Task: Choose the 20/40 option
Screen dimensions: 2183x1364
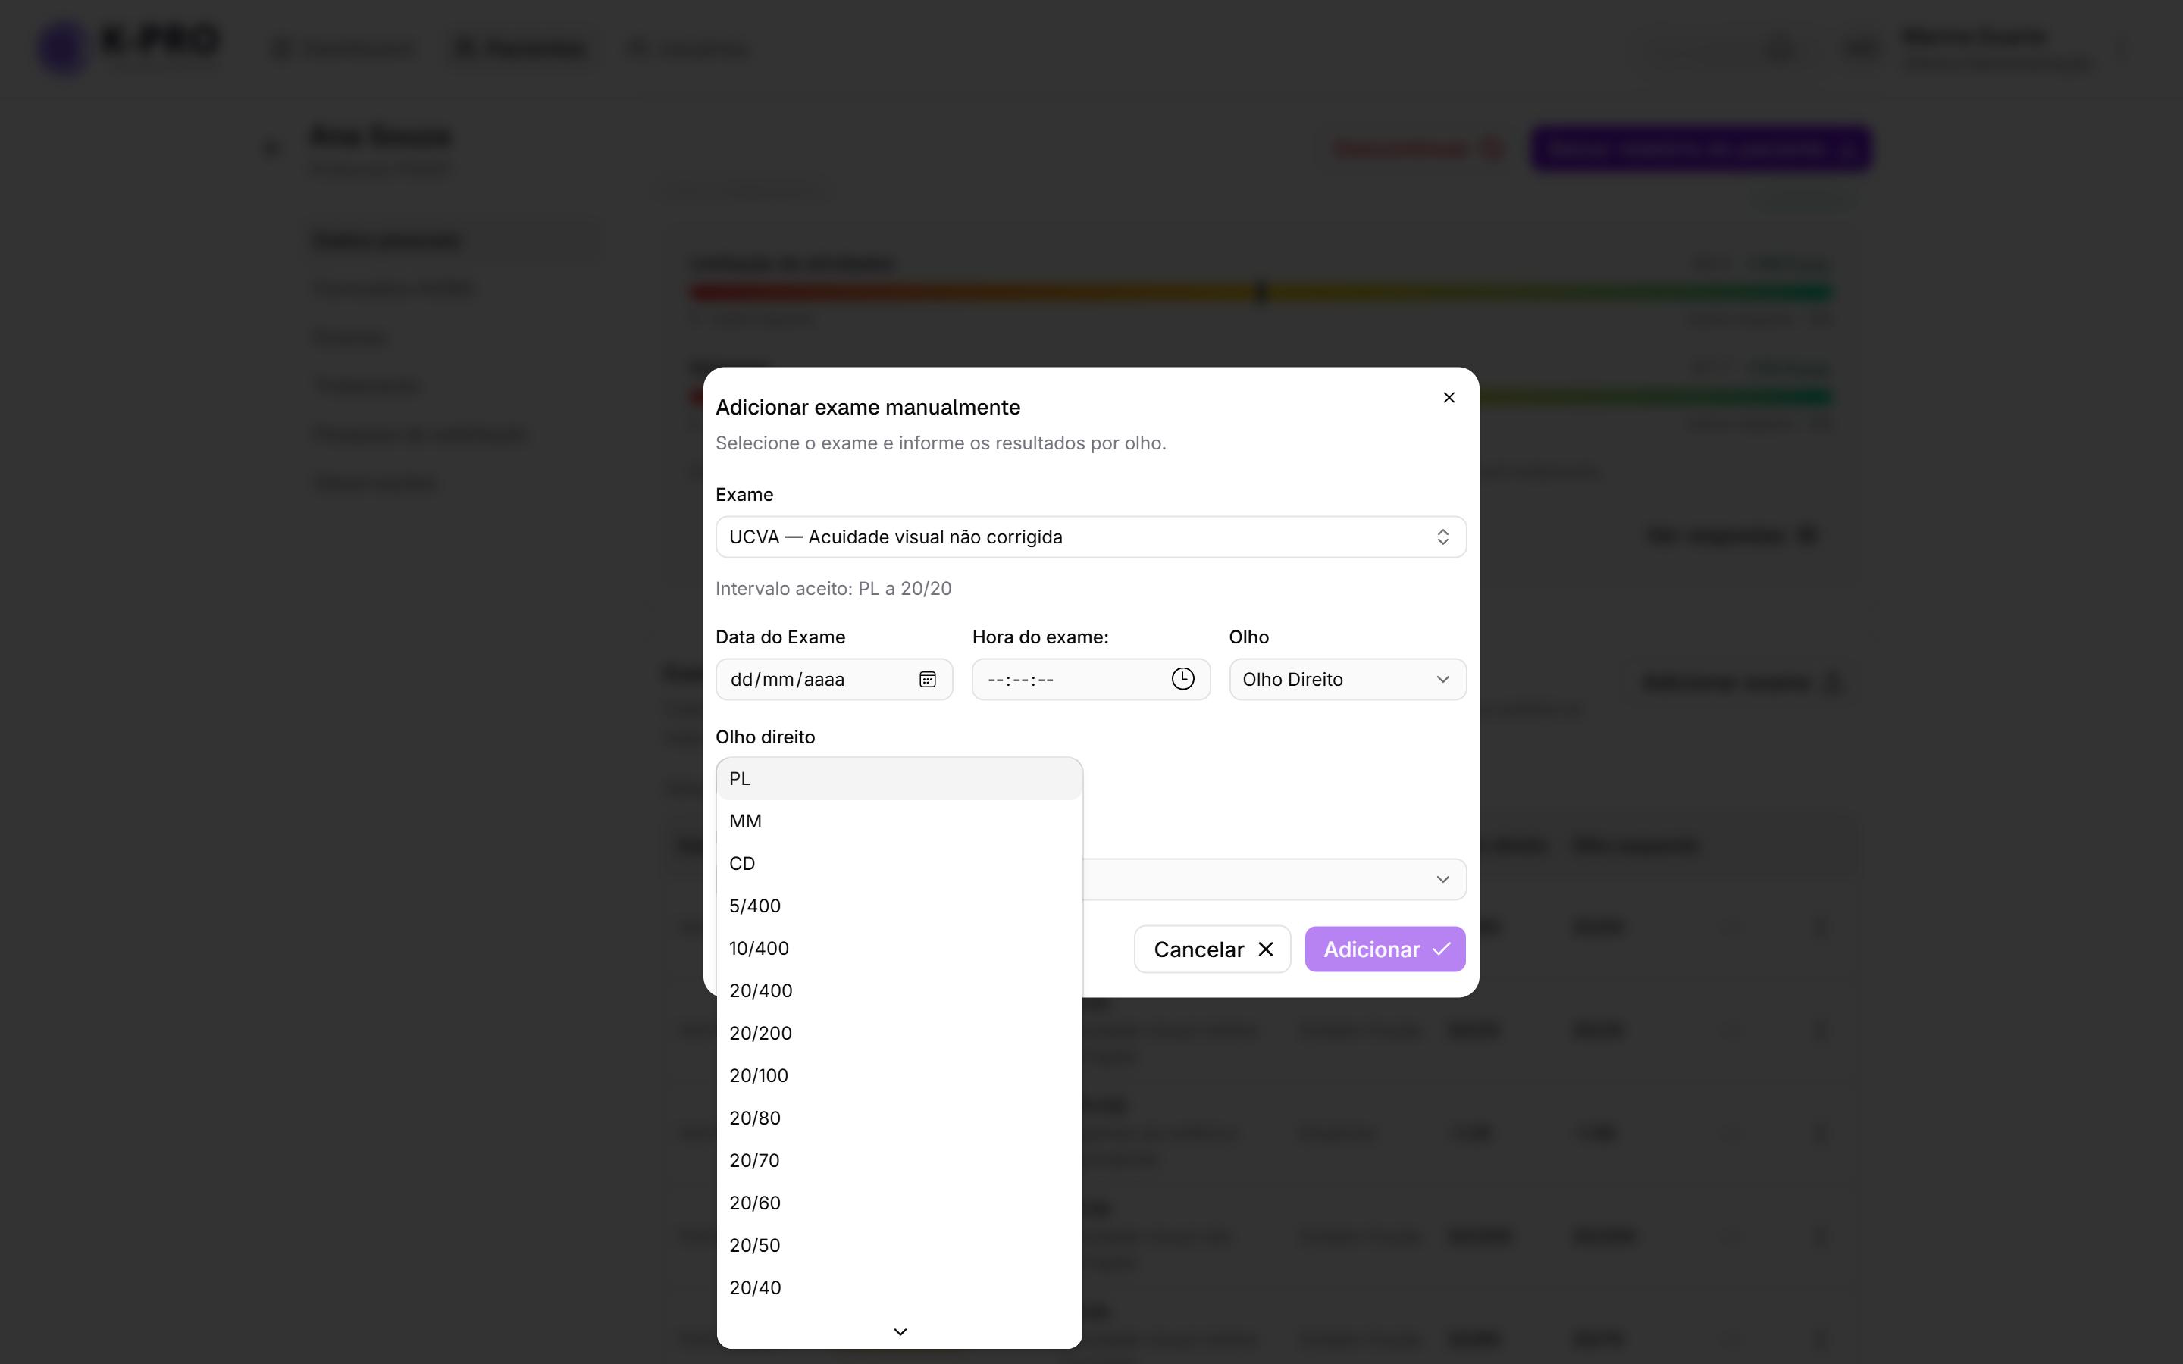Action: point(900,1287)
